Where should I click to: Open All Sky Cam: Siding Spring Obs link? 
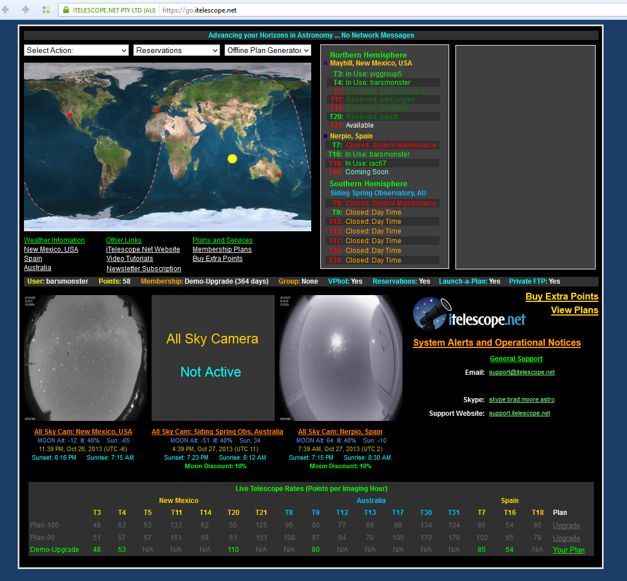click(x=217, y=432)
